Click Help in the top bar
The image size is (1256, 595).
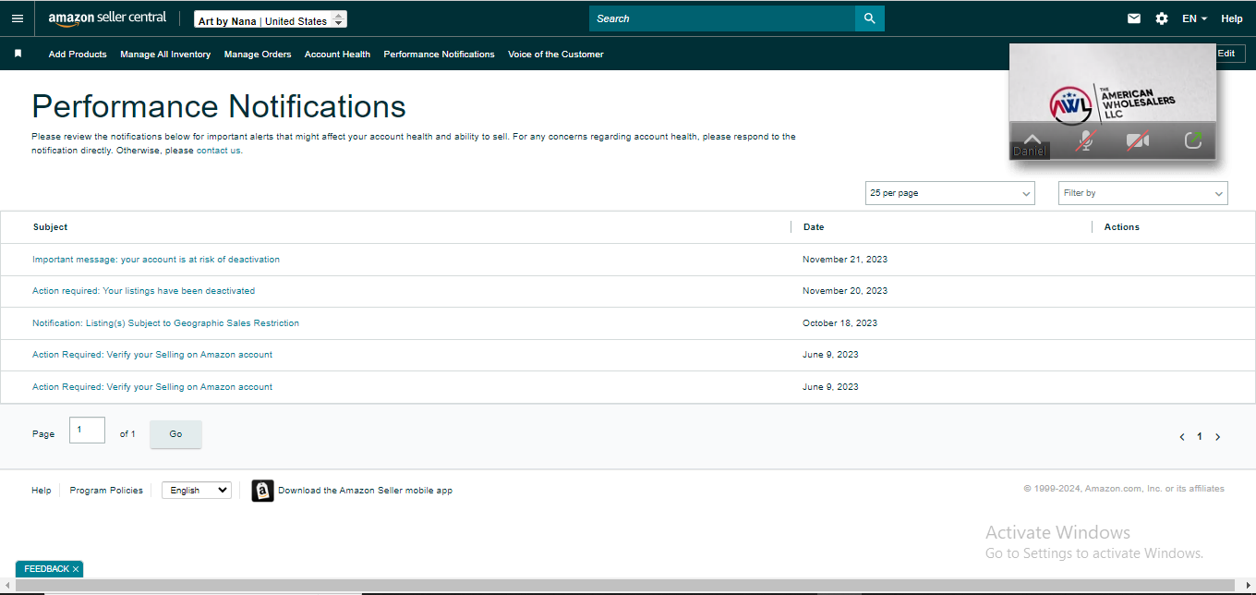click(x=1232, y=18)
